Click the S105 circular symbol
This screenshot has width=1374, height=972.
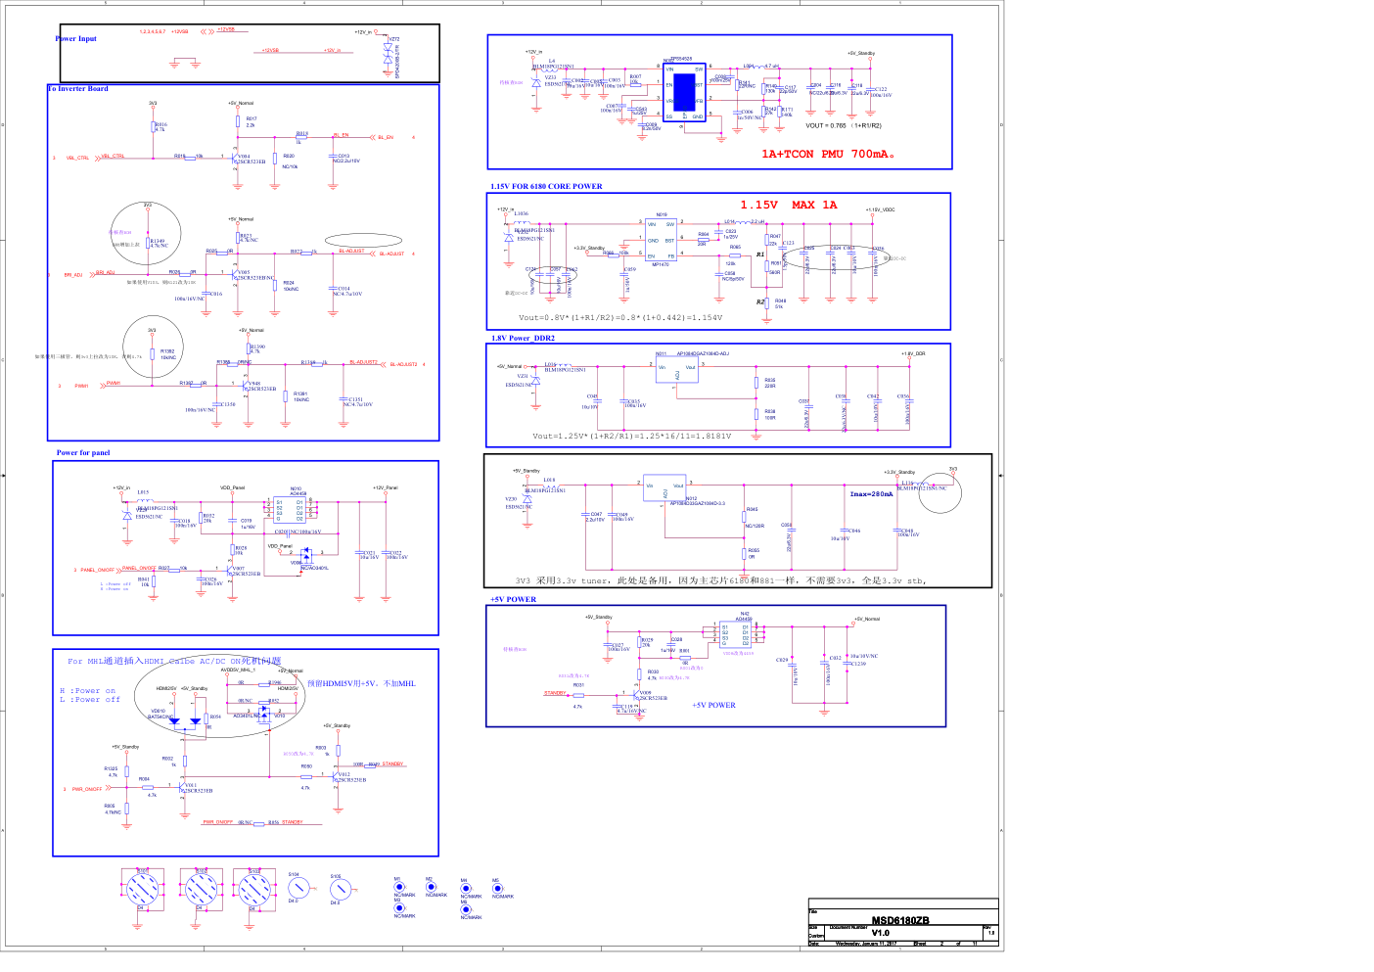339,890
